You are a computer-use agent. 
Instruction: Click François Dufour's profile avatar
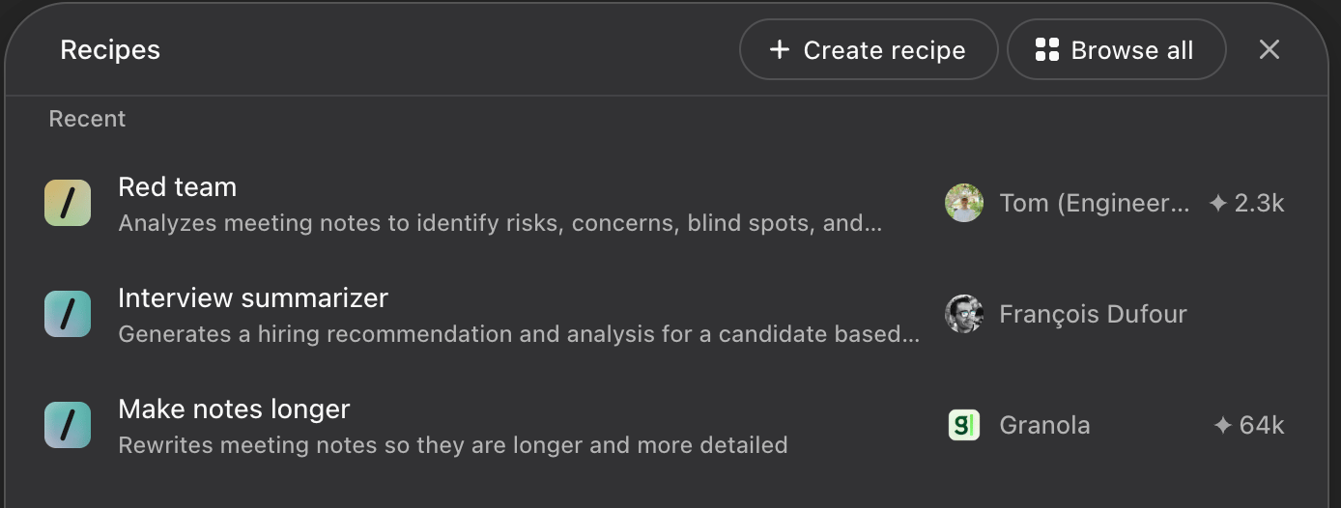point(964,314)
